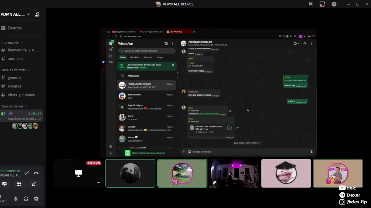Click the WhatsApp chat search box
The width and height of the screenshot is (371, 208).
pyautogui.click(x=147, y=51)
